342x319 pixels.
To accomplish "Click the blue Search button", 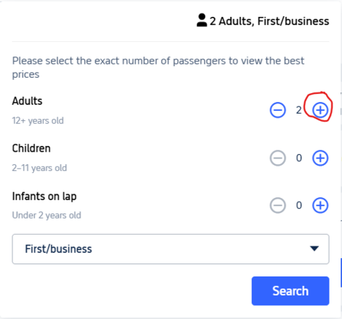I will 291,291.
